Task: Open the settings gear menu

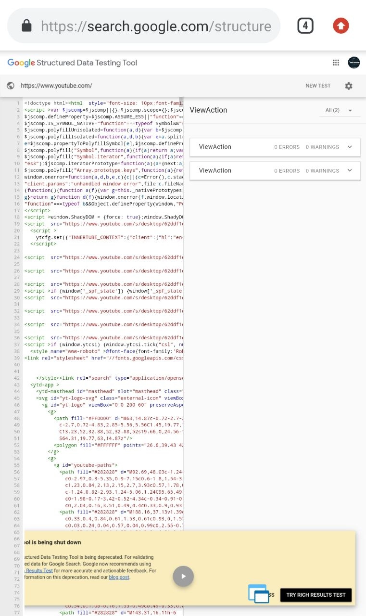Action: click(x=349, y=86)
